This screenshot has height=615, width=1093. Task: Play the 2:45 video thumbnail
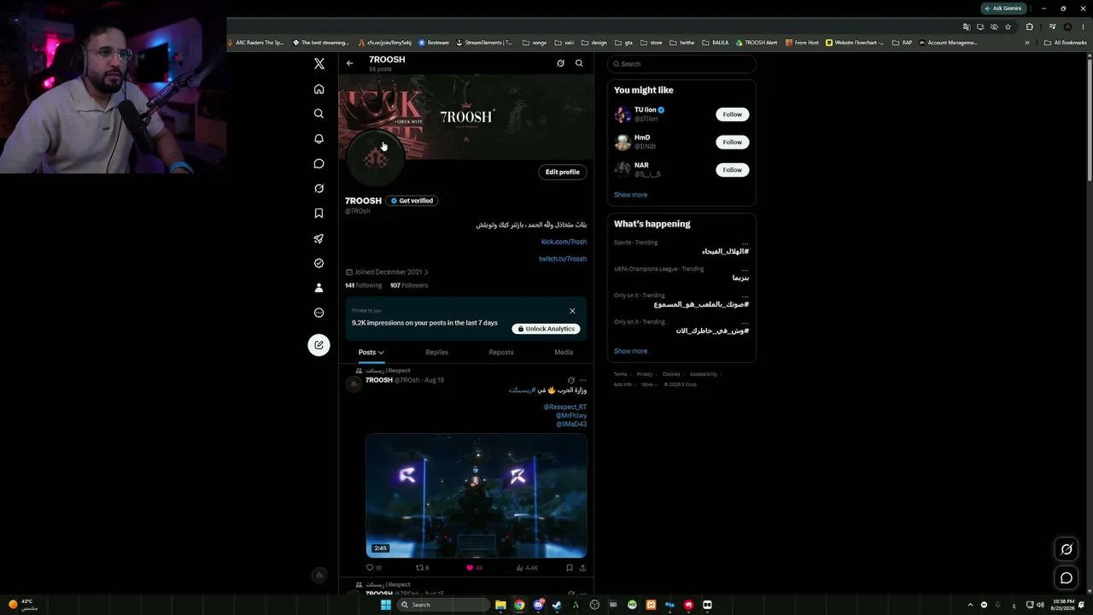[x=476, y=495]
